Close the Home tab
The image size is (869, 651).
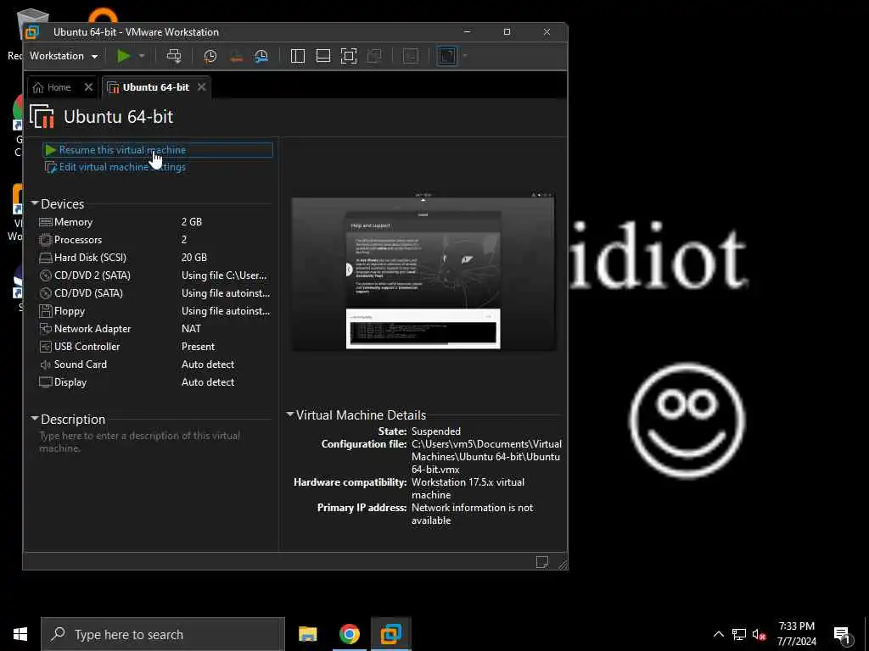tap(88, 87)
